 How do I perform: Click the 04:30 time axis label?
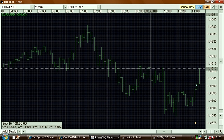coord(14,11)
